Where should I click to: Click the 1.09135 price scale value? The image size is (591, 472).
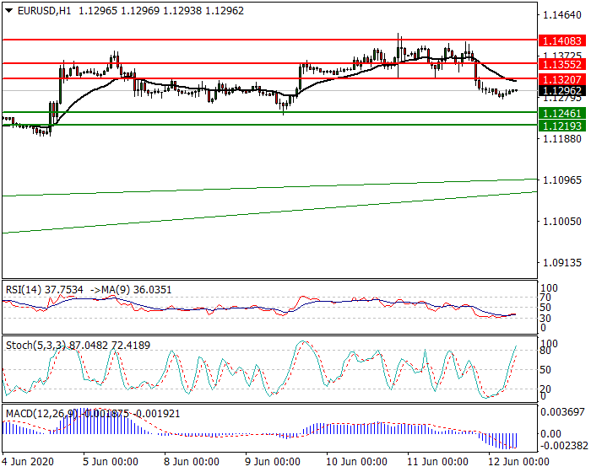(x=562, y=263)
